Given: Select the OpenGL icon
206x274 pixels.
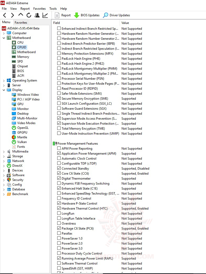Looking at the screenshot, I should pos(14,128).
